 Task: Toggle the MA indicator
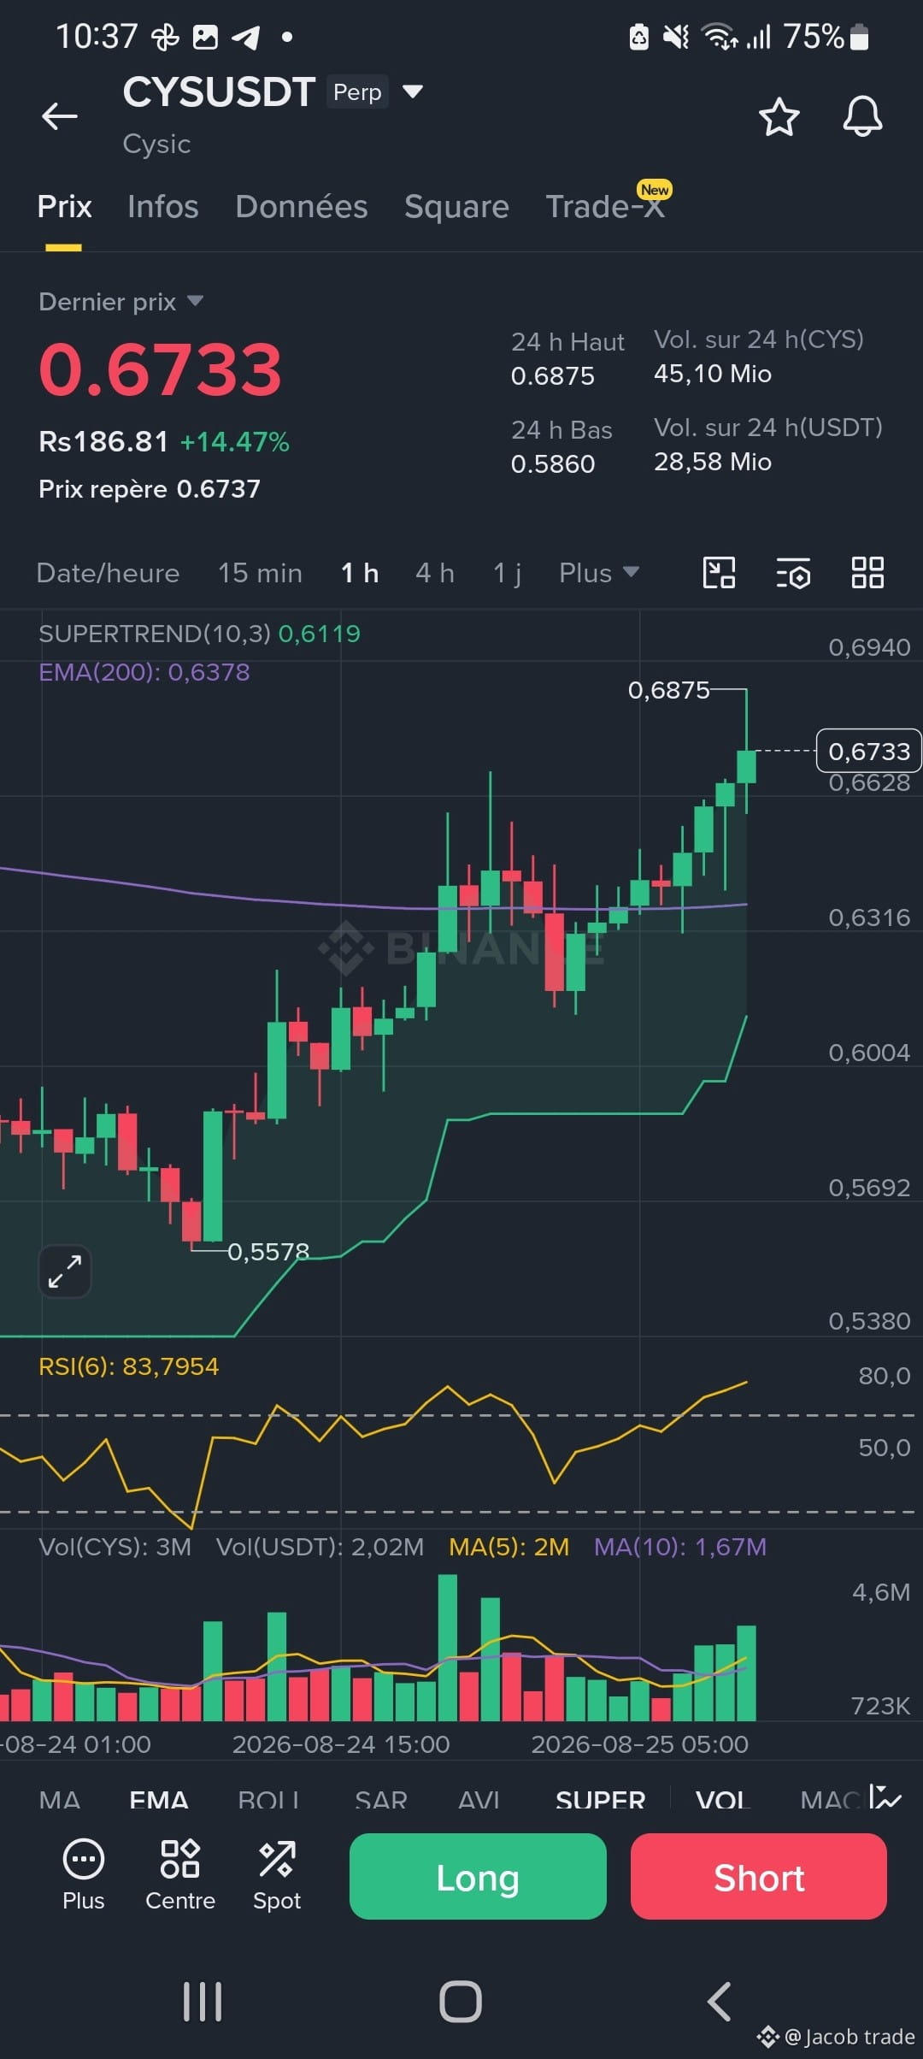point(59,1800)
